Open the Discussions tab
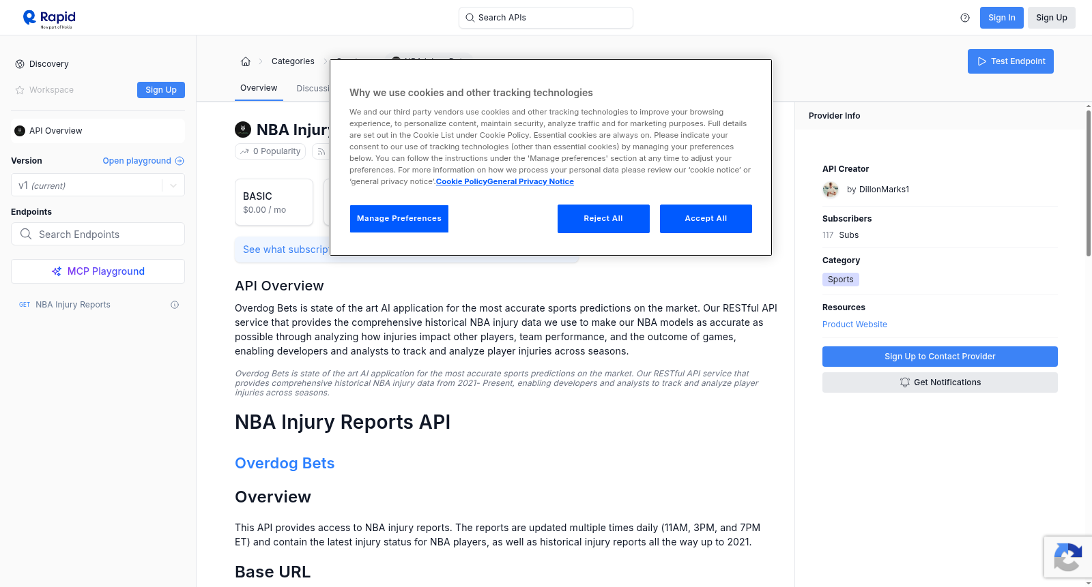Screen dimensions: 1092x587 pos(313,89)
